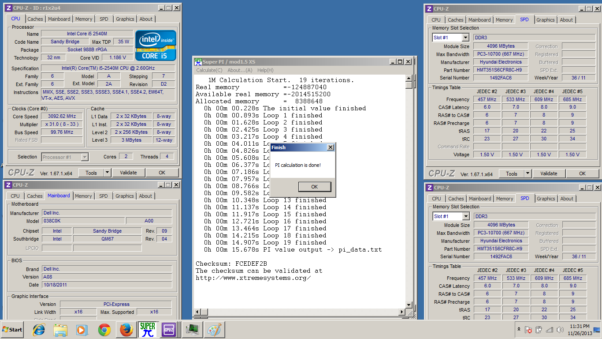
Task: Select the CPU tab in the Mainboard CPU-Z window
Action: (15, 196)
